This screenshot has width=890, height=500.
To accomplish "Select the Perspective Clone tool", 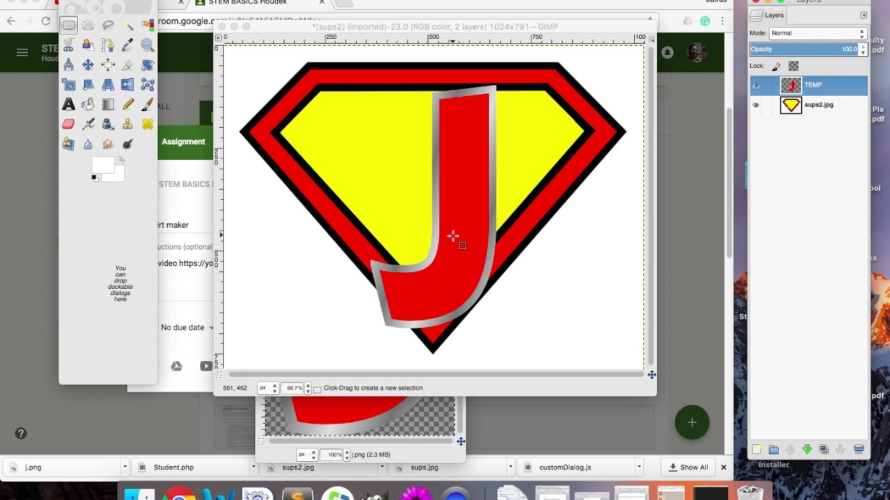I will tap(68, 144).
